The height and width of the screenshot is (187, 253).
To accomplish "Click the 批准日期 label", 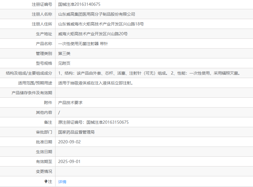I will click(x=44, y=142).
